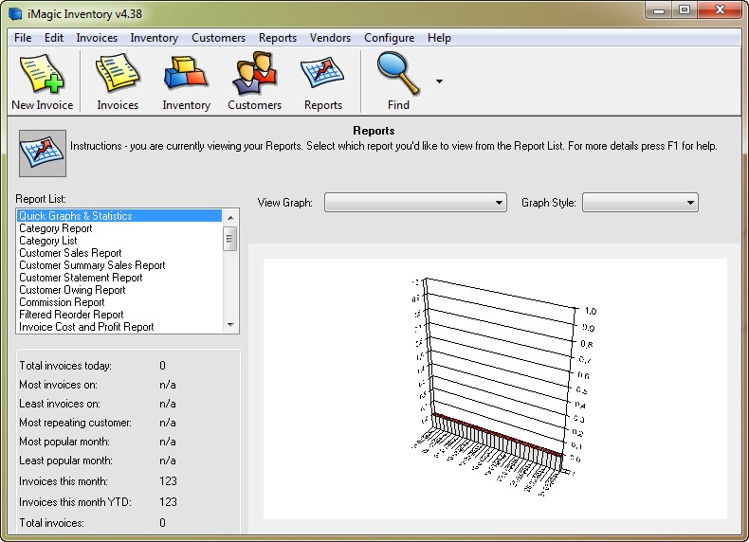
Task: Open the Customers toolbar icon
Action: tap(255, 73)
